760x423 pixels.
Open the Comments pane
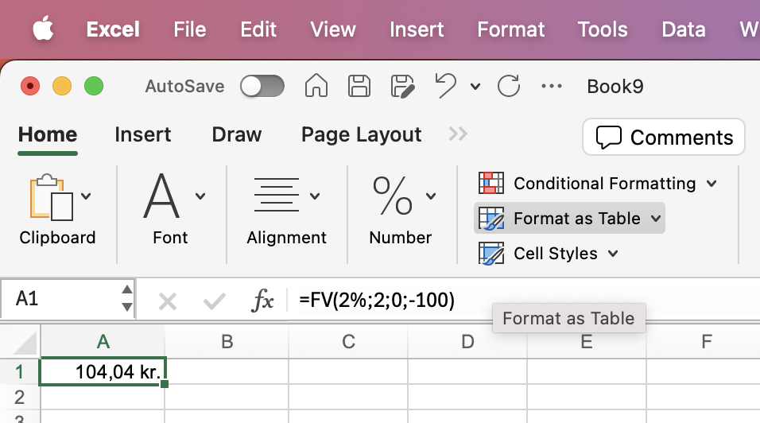click(x=664, y=137)
